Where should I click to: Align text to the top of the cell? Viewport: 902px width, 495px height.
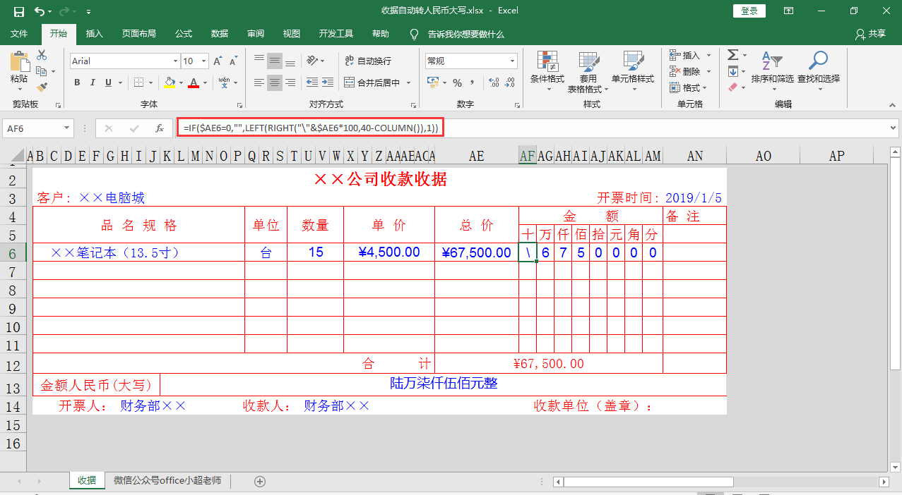[259, 61]
